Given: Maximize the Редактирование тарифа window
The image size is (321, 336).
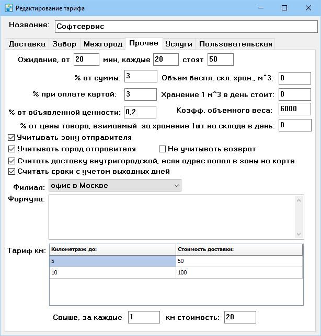Looking at the screenshot, I should 284,8.
